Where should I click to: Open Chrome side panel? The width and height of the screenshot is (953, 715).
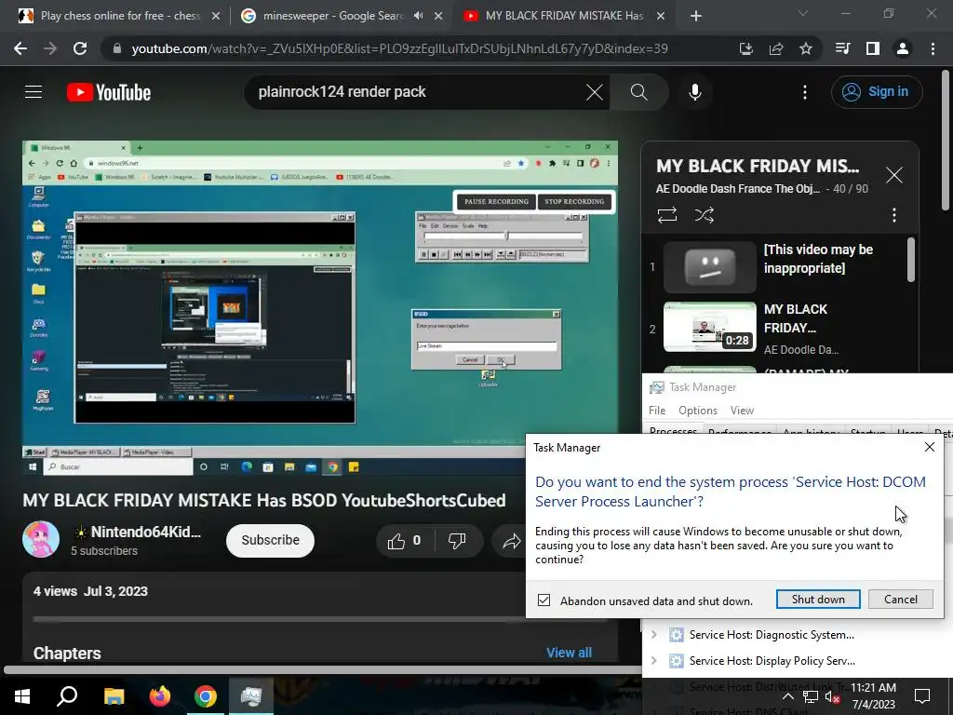pyautogui.click(x=873, y=48)
